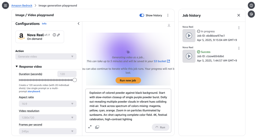Viewport: 257px width, 139px height.
Task: Open kebab menu for the successful job
Action: [239, 49]
